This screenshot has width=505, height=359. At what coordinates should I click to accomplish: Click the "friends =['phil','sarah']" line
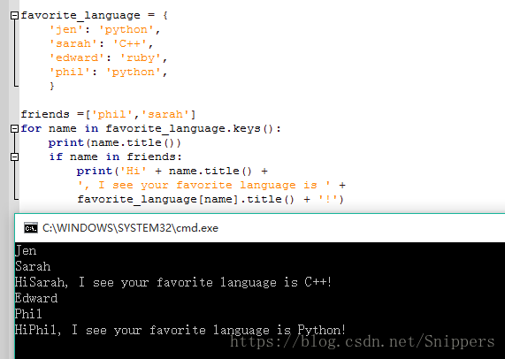(x=108, y=114)
